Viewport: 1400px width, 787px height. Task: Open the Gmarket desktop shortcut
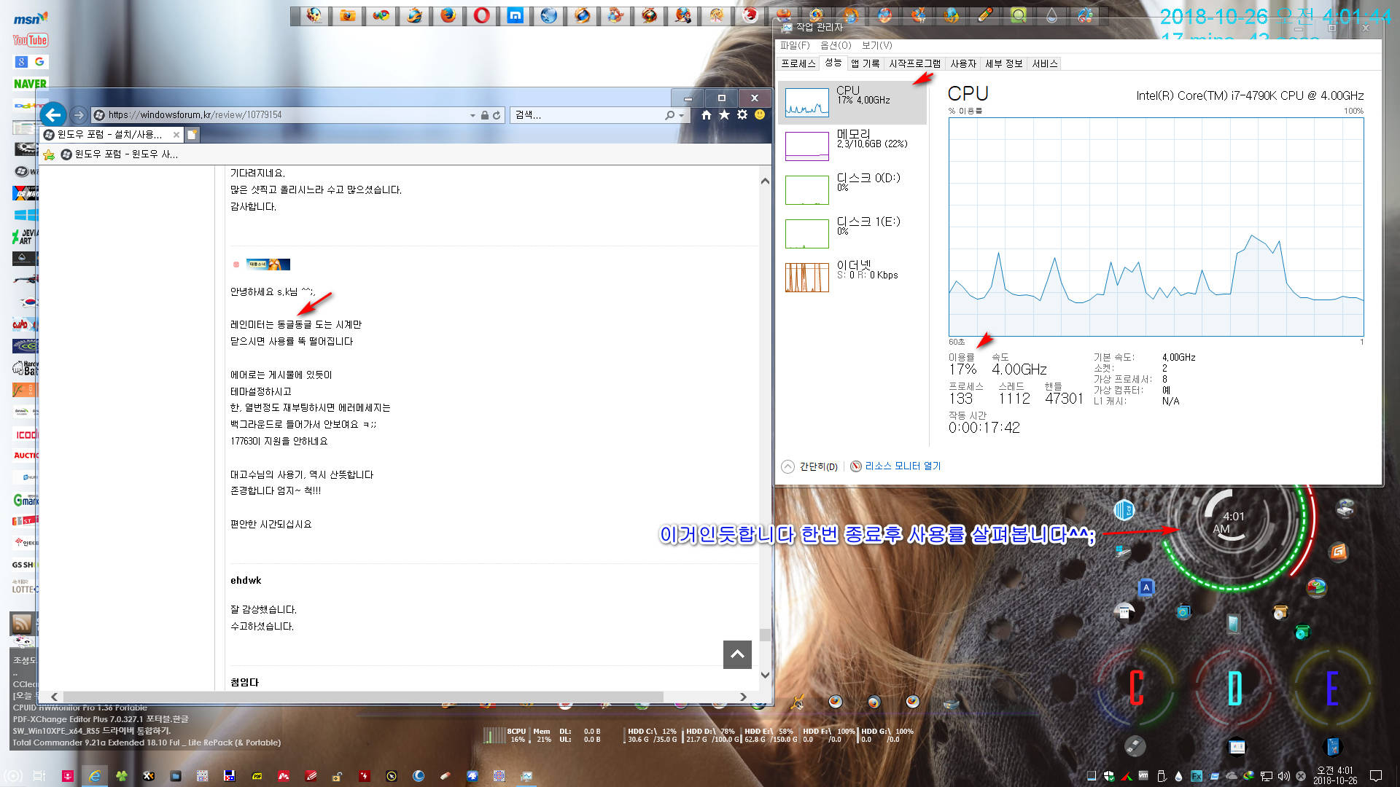tap(26, 500)
